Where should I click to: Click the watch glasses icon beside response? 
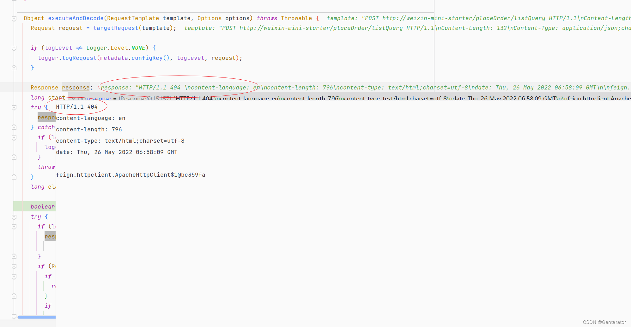coord(82,99)
